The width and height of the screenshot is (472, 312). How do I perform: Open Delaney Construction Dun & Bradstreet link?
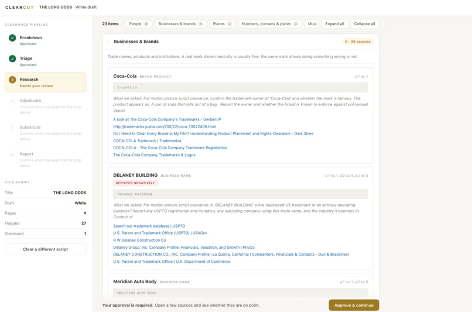pyautogui.click(x=231, y=254)
